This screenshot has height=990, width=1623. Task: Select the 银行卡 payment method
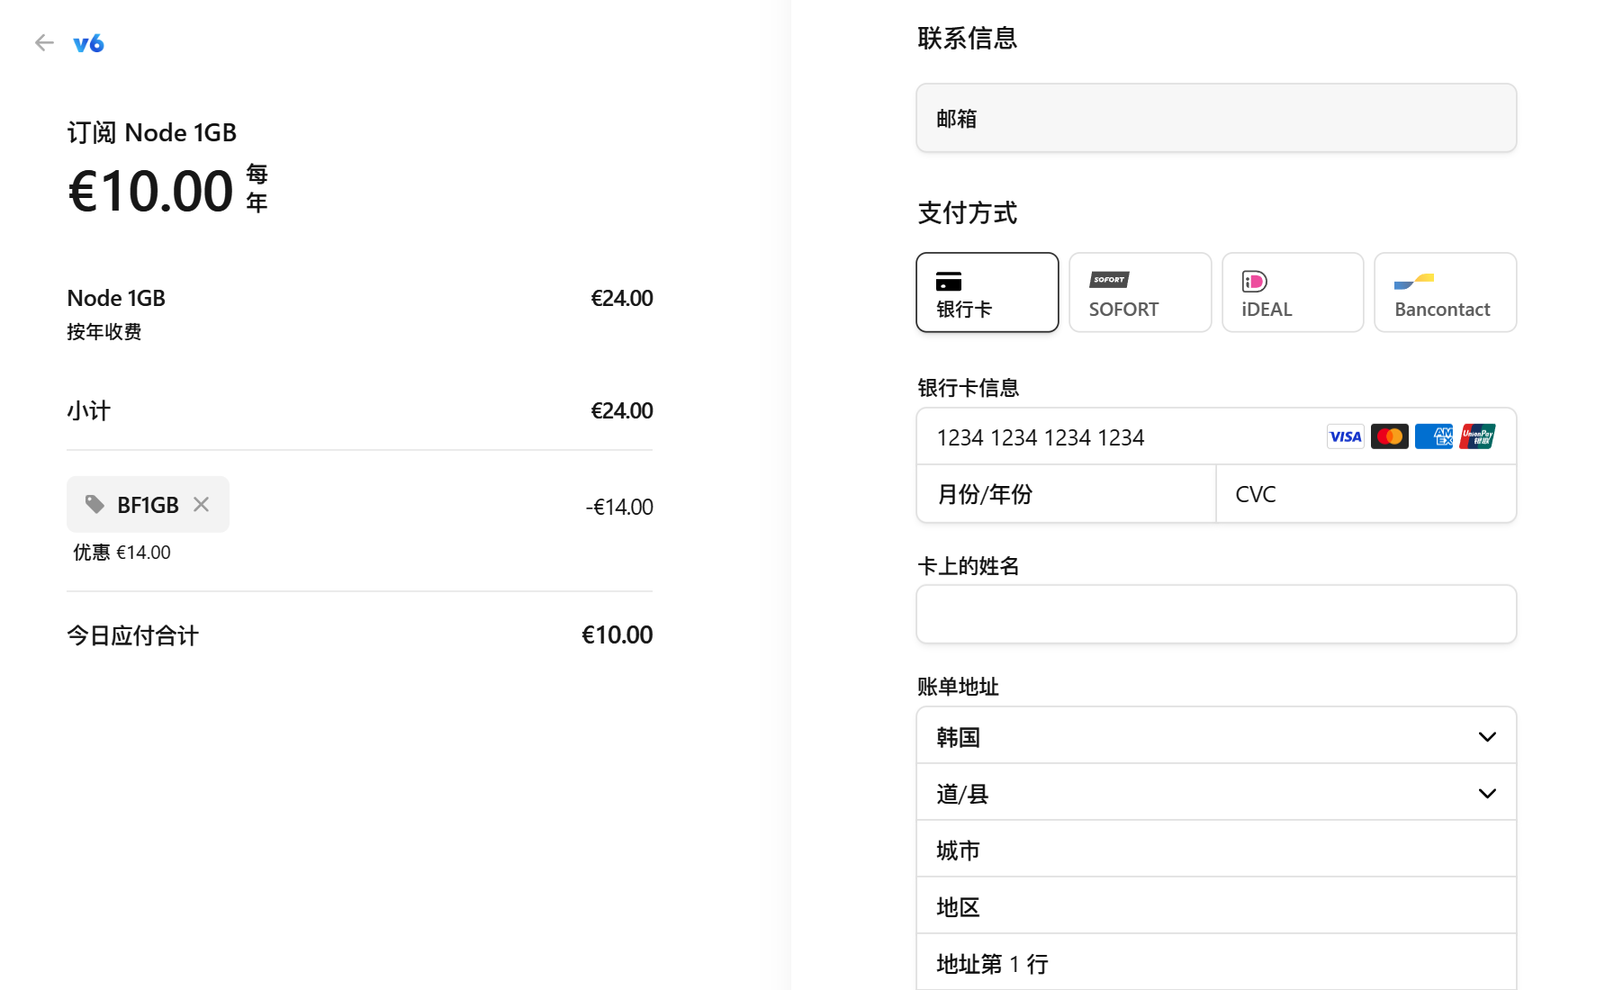point(987,292)
